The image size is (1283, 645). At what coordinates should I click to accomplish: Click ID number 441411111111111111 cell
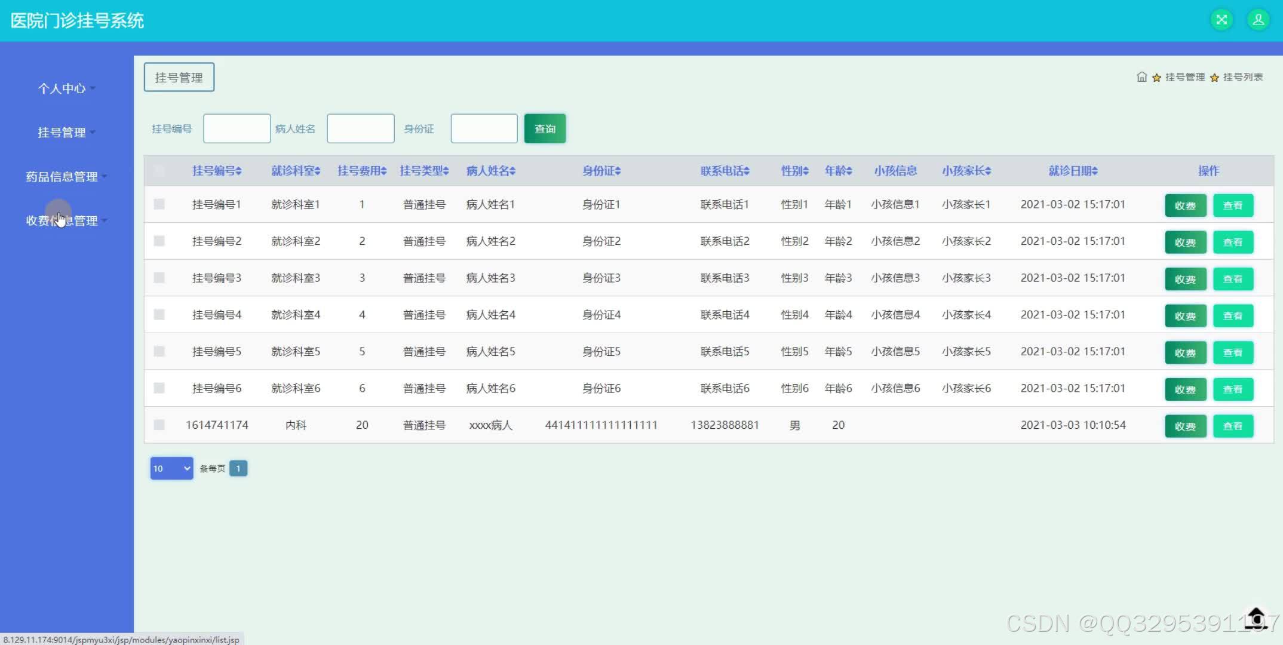(601, 425)
